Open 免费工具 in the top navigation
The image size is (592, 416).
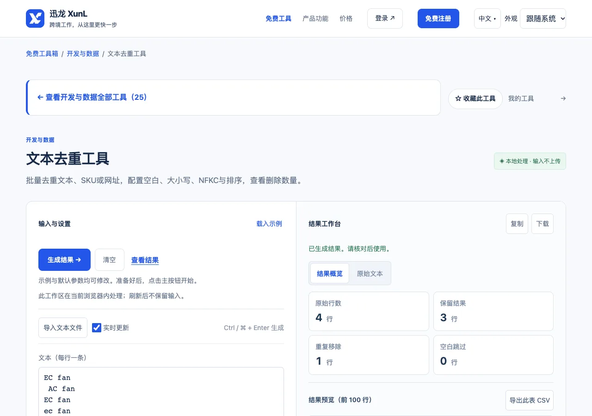(x=278, y=18)
